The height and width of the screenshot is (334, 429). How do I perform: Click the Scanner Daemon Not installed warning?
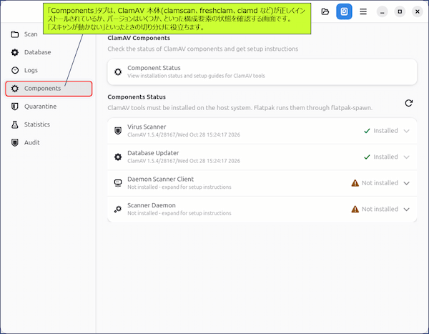pyautogui.click(x=375, y=210)
